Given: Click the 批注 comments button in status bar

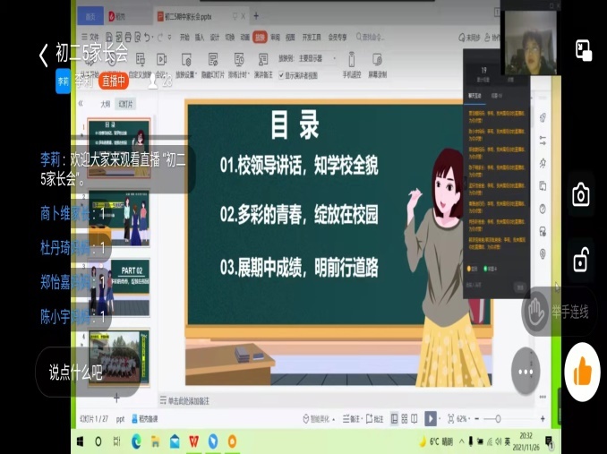Looking at the screenshot, I should coord(375,419).
